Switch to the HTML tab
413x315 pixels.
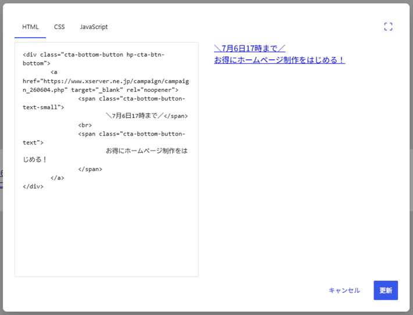coord(30,27)
